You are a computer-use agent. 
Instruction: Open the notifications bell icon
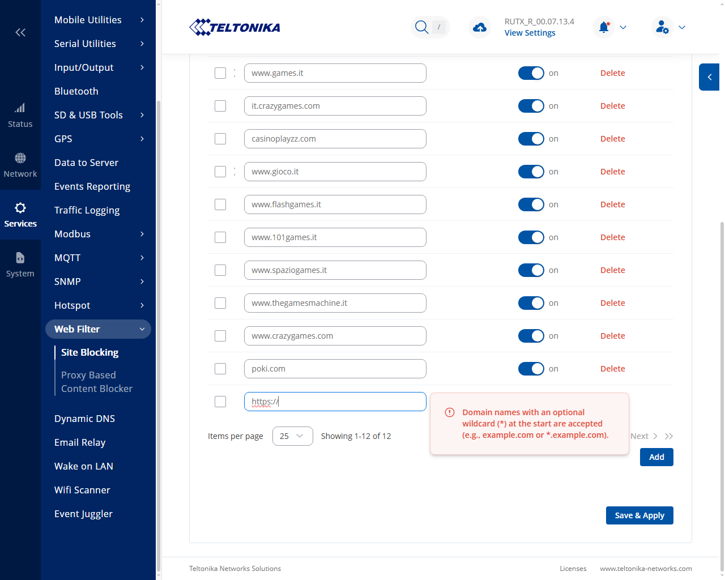coord(604,27)
